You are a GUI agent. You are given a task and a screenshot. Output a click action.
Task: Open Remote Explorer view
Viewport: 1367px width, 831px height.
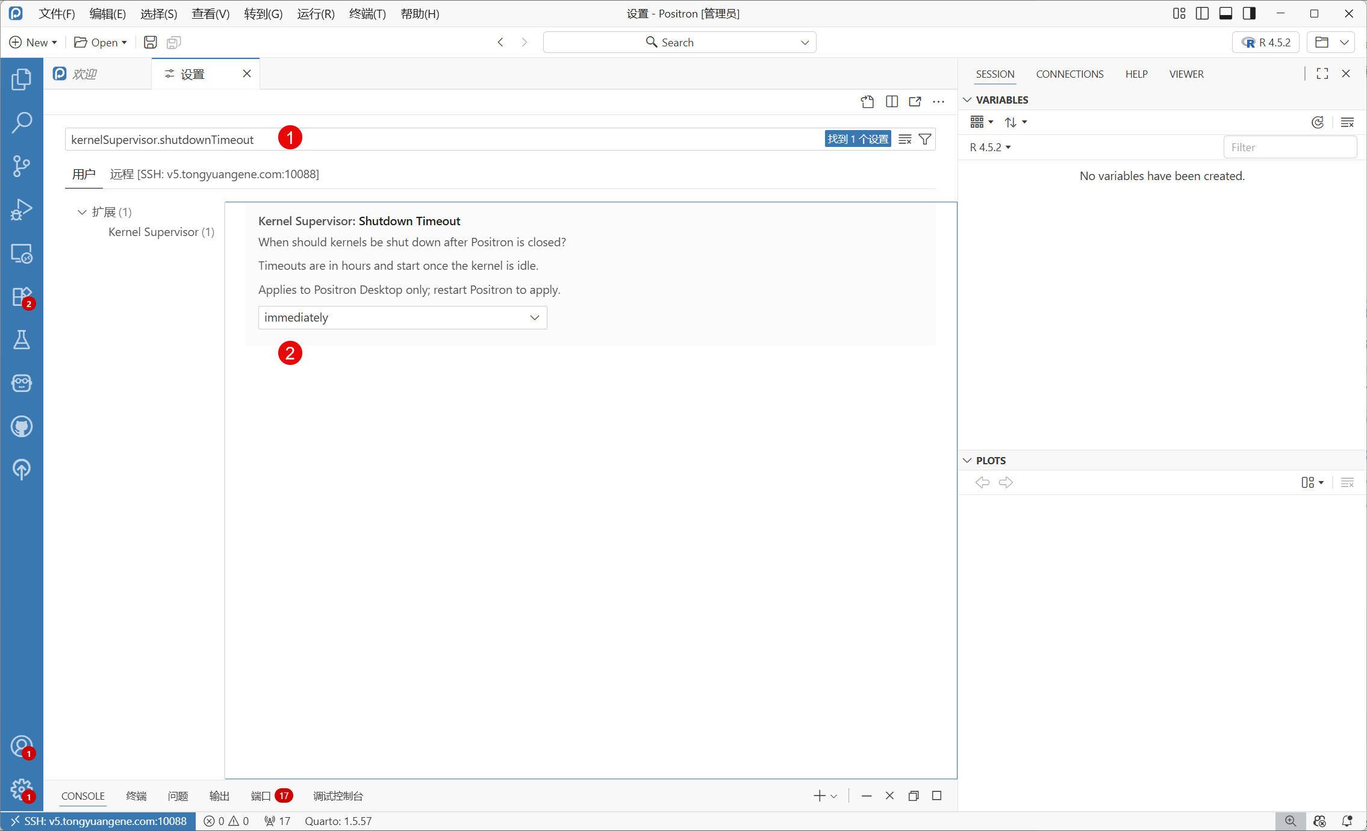pyautogui.click(x=22, y=254)
